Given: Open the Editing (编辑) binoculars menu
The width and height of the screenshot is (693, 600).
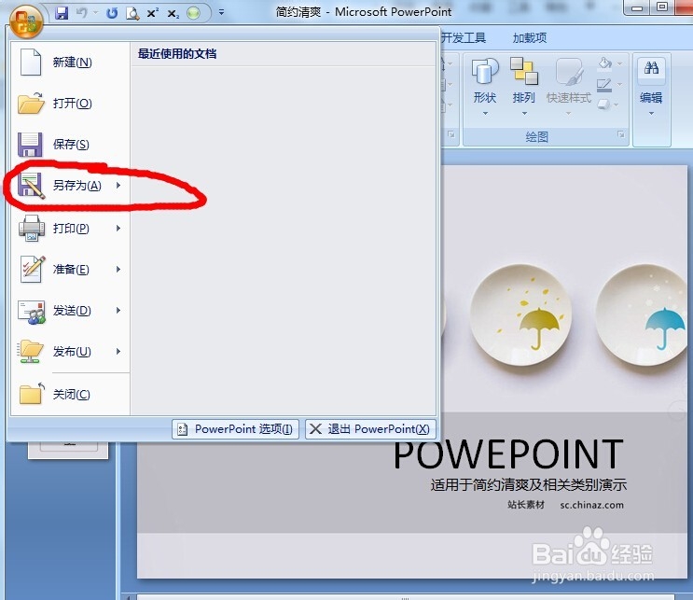Looking at the screenshot, I should pyautogui.click(x=651, y=87).
